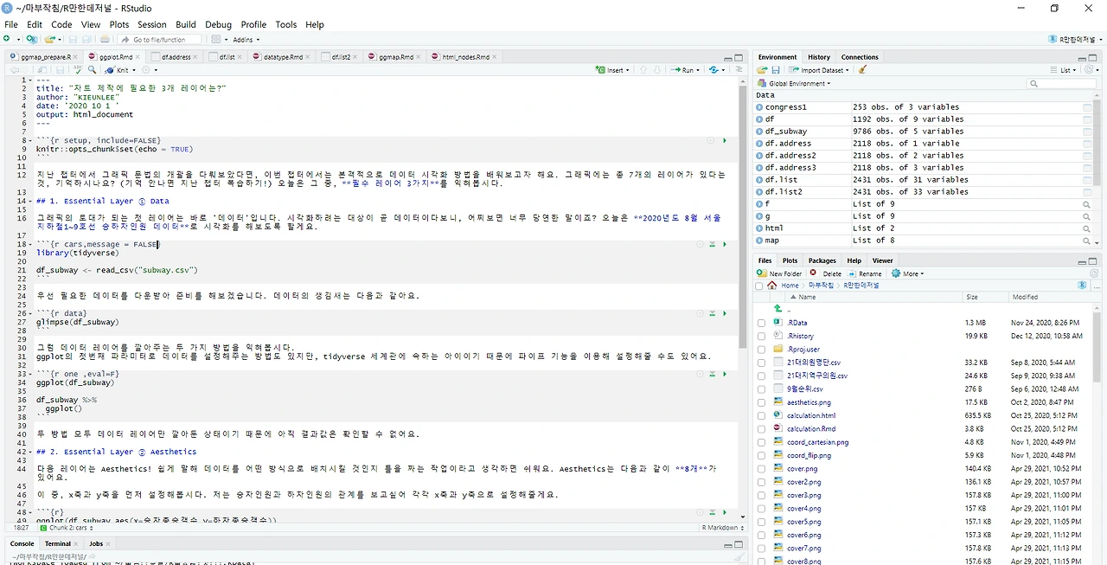The height and width of the screenshot is (565, 1107).
Task: Check the 21대의원명단.csv checkbox
Action: (761, 363)
